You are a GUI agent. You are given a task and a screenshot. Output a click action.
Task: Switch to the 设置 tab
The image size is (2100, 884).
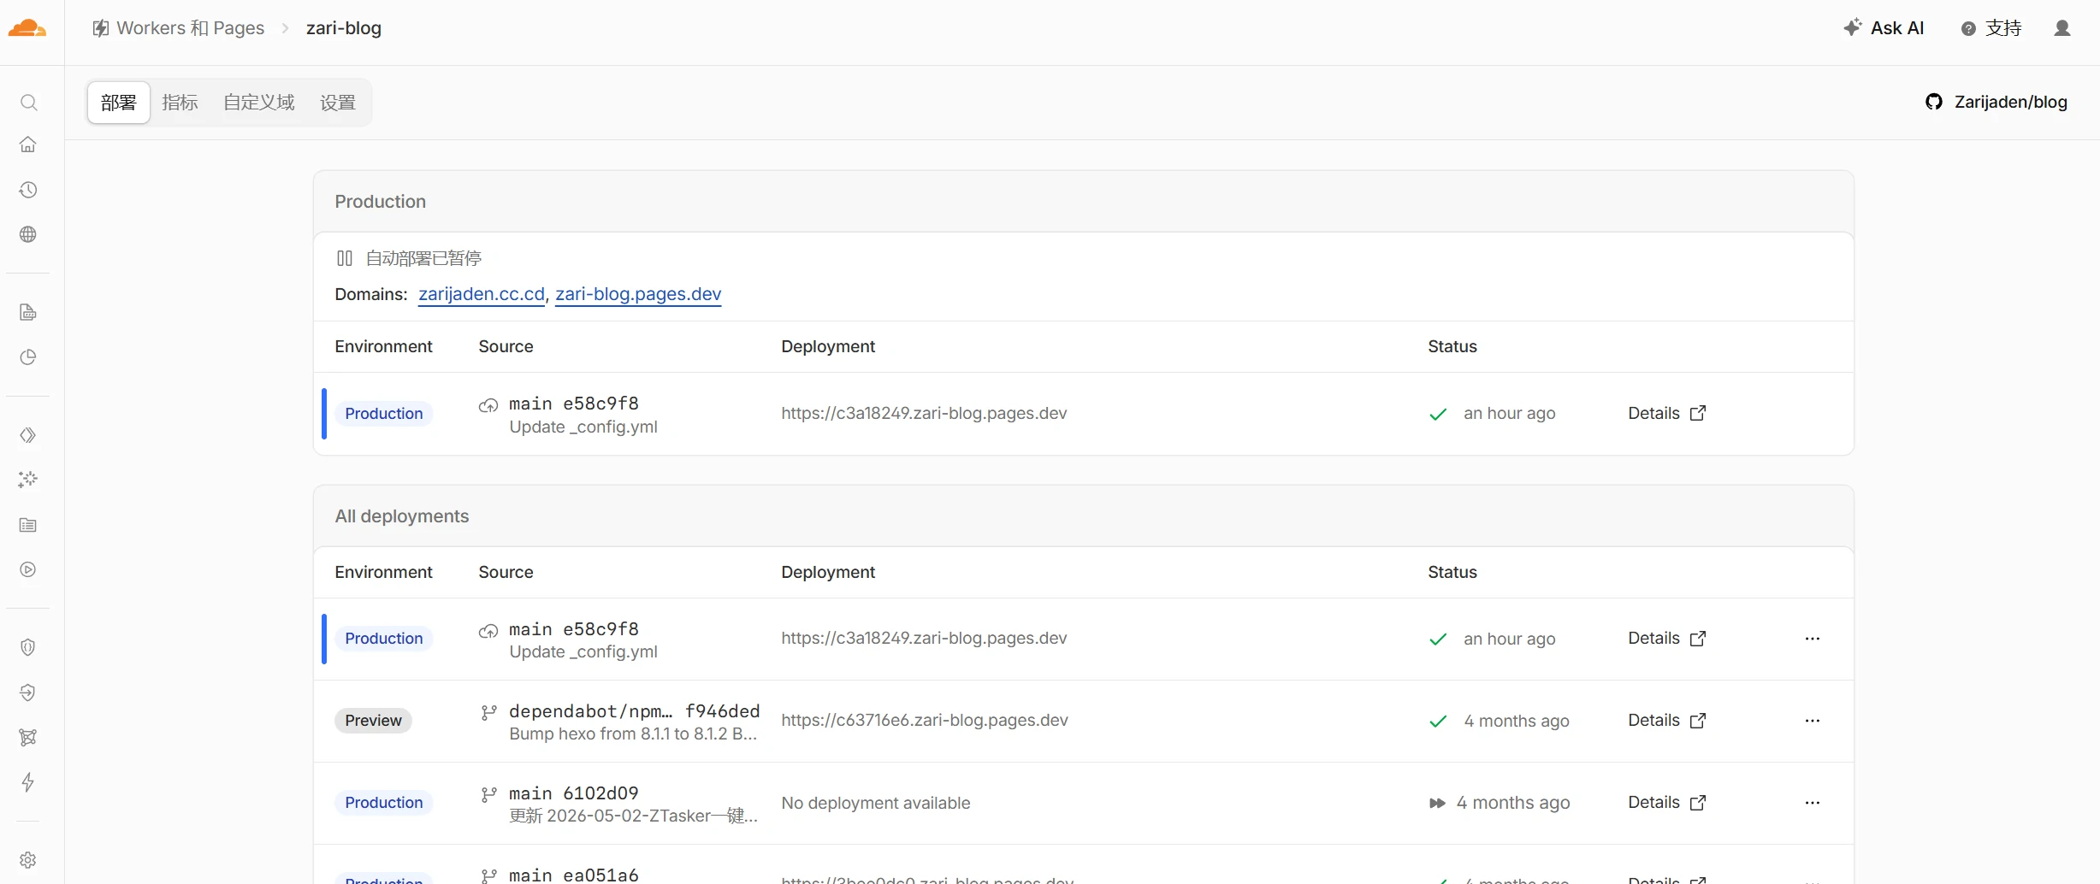338,103
